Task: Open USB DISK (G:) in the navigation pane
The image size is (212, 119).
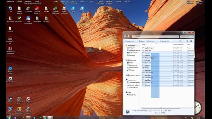Action: tap(132, 87)
